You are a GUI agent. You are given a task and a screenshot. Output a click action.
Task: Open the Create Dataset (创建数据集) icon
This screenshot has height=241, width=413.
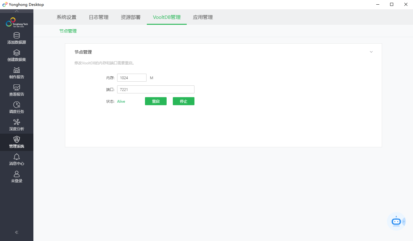17,53
